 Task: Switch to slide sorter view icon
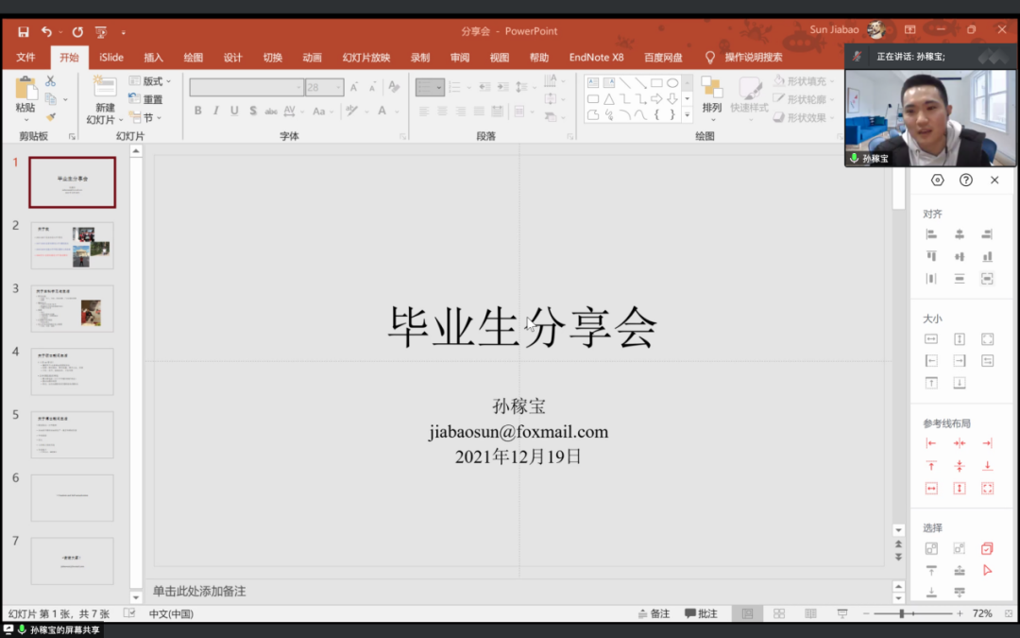coord(779,613)
